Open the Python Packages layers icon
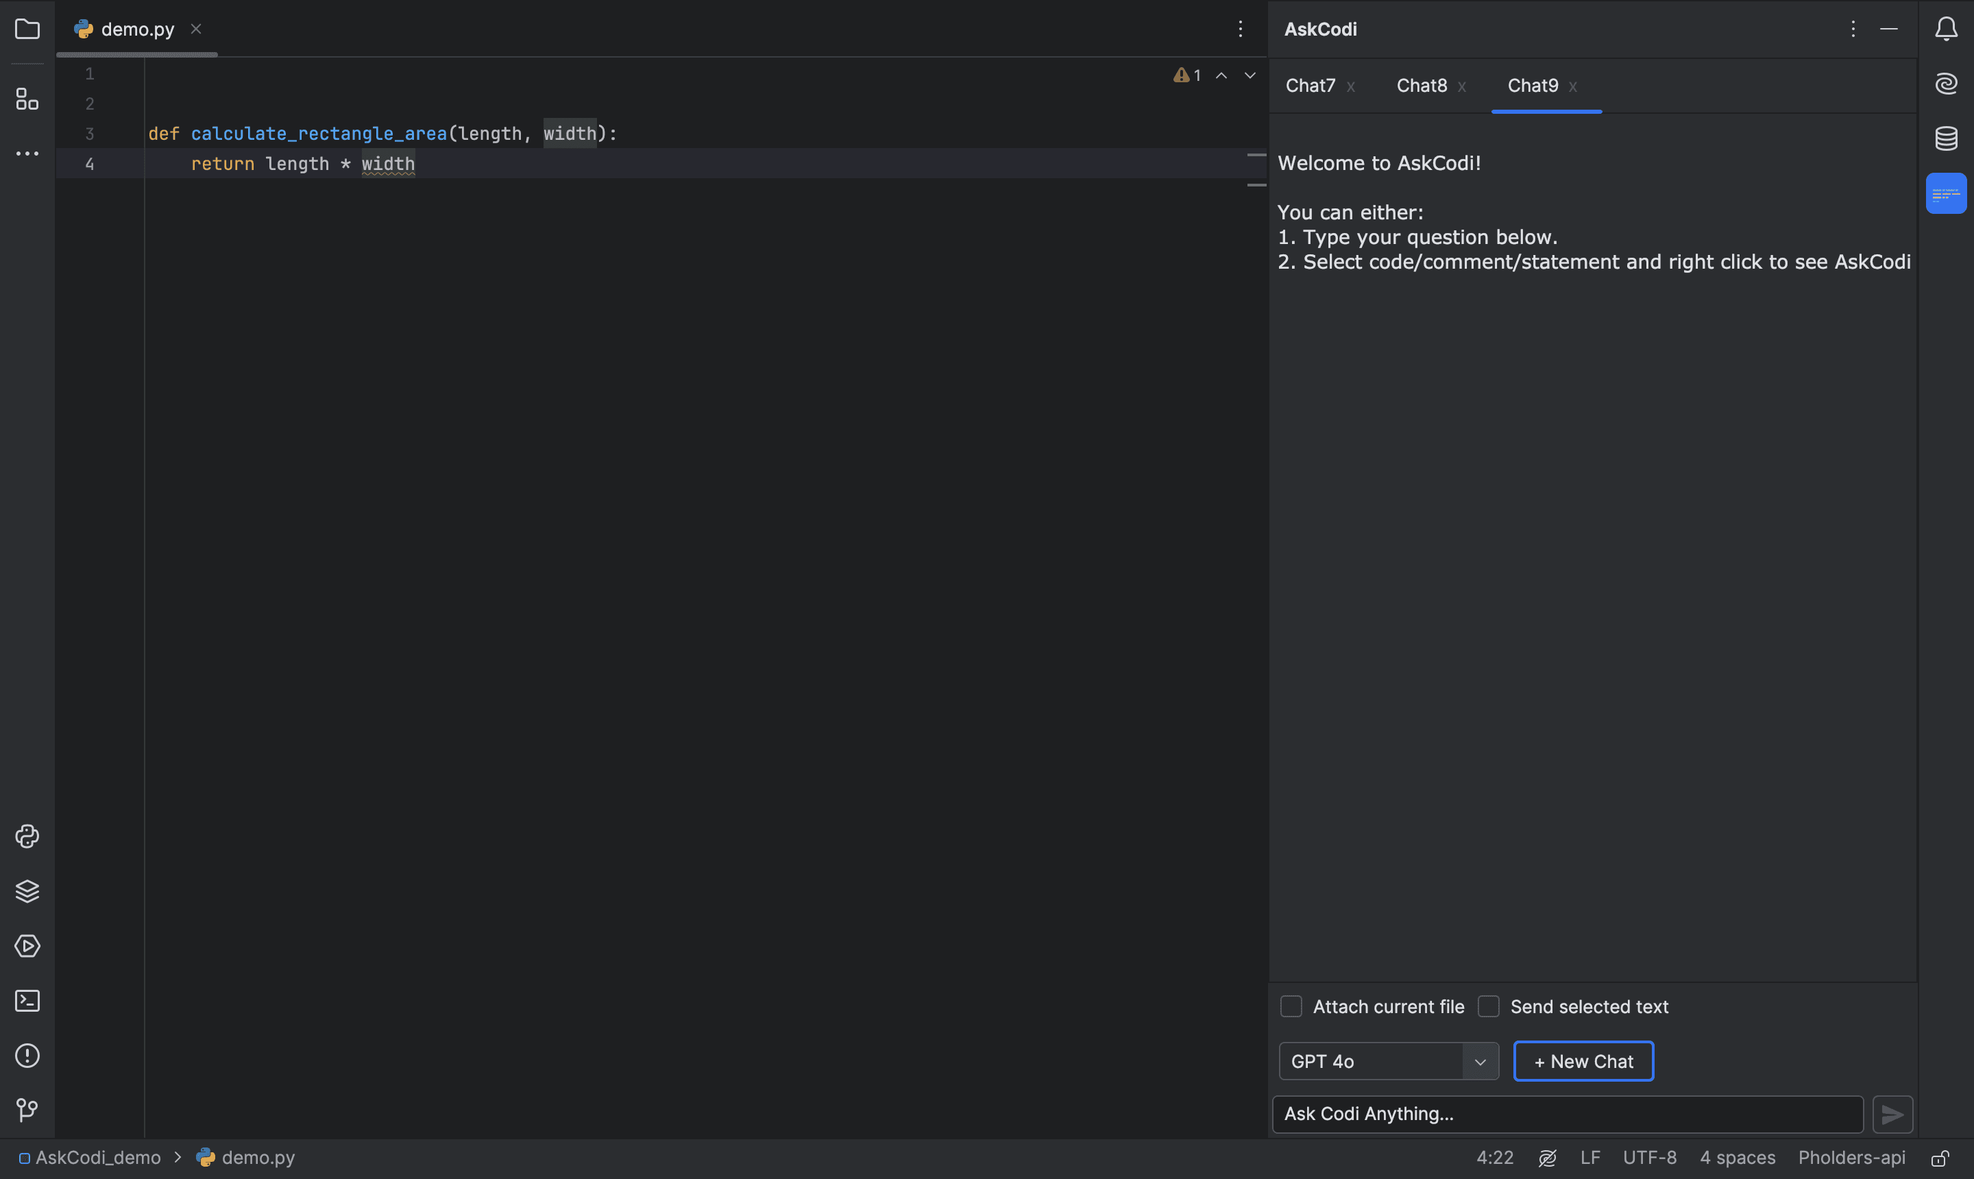1974x1179 pixels. (27, 890)
